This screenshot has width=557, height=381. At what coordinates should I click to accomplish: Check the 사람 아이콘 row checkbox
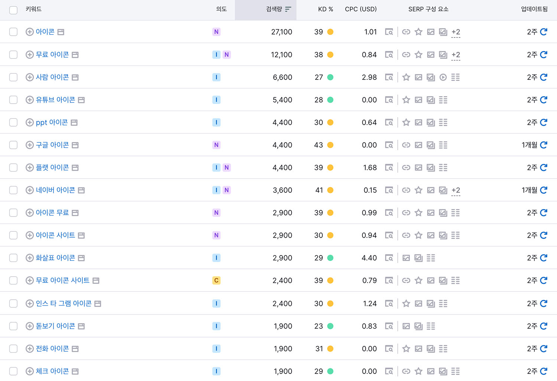tap(13, 77)
